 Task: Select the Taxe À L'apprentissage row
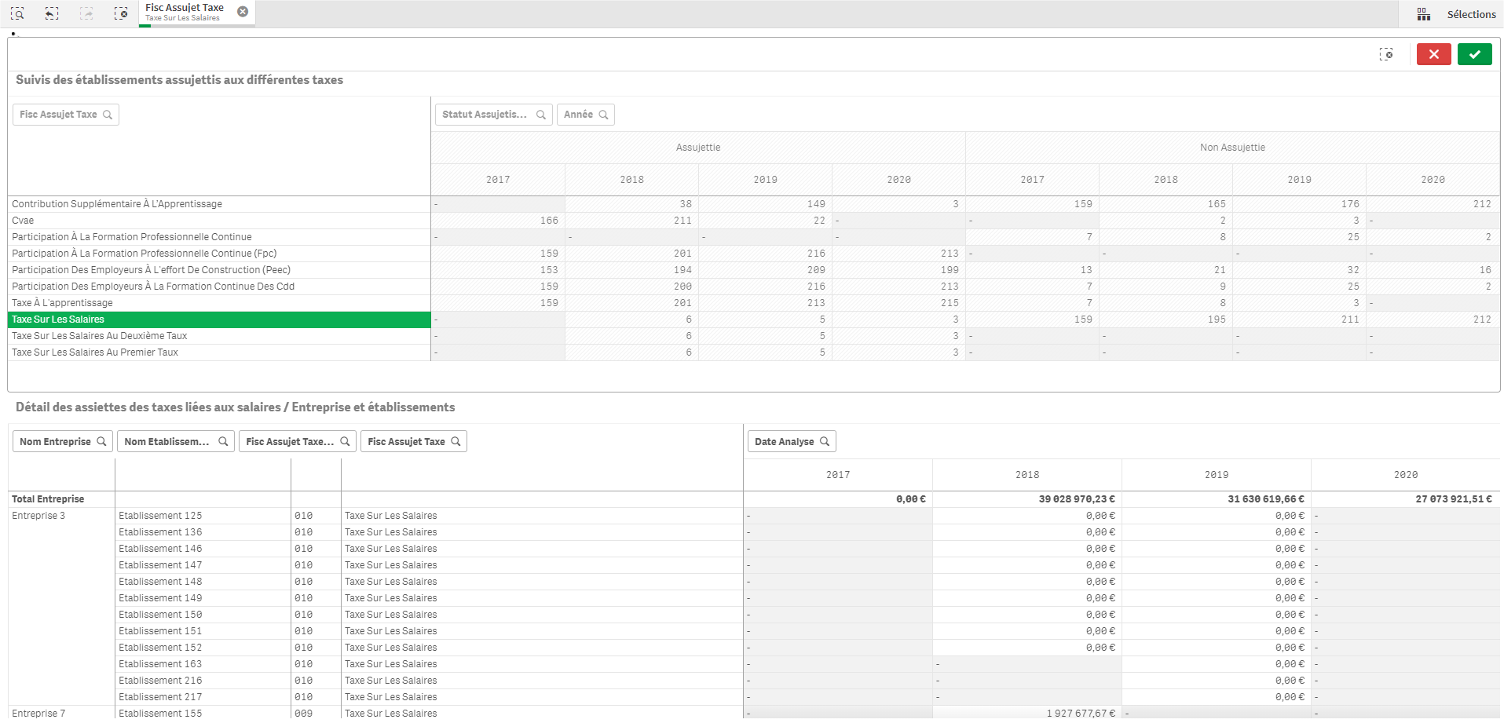(62, 303)
